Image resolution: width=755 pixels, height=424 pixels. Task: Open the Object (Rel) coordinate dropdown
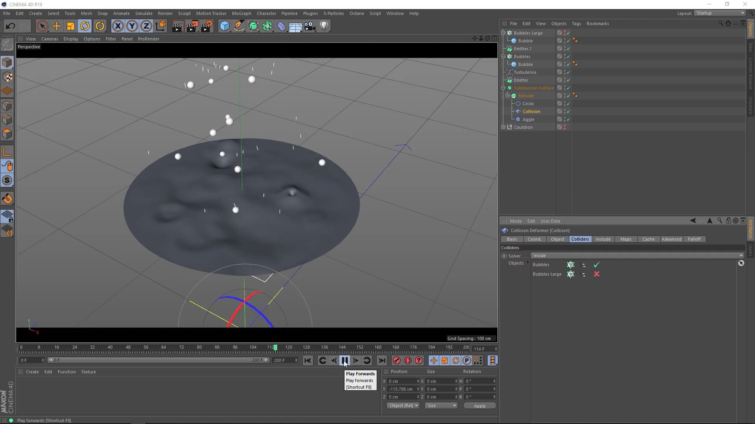[403, 406]
